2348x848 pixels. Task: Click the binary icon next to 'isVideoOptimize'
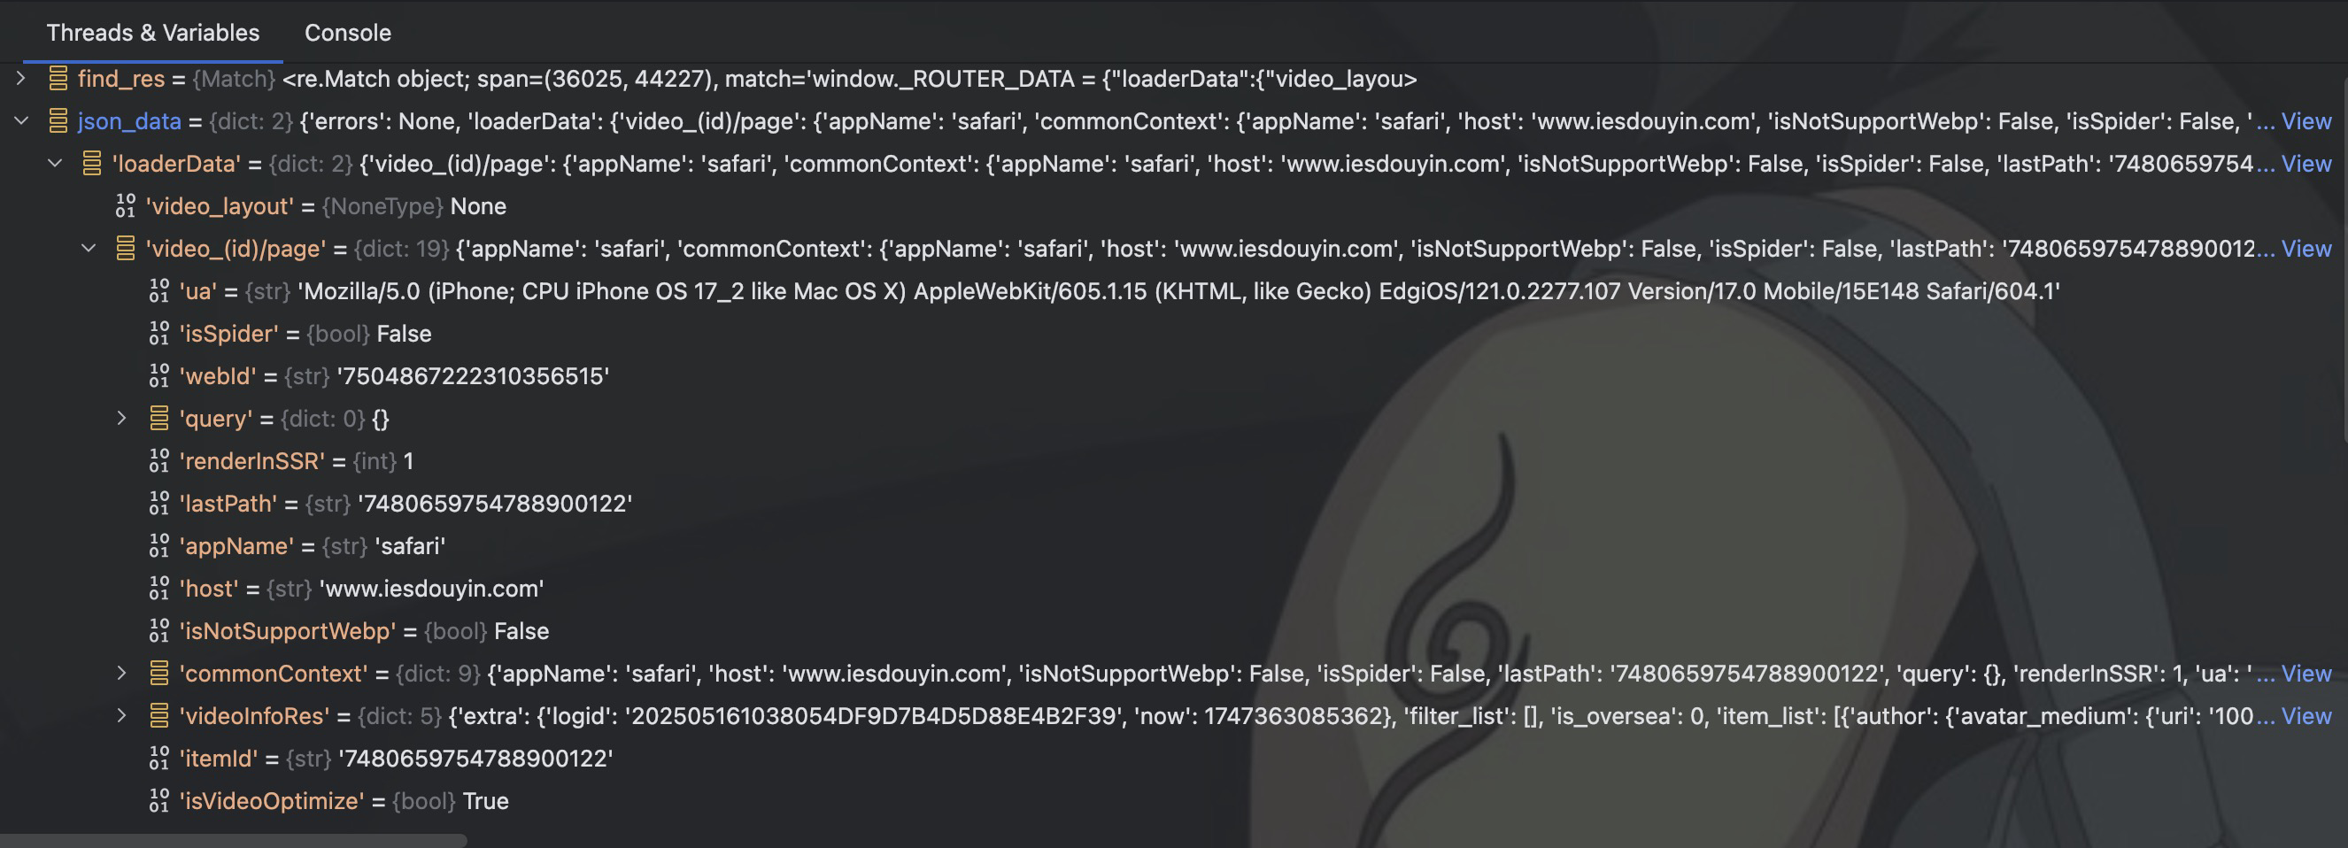click(158, 800)
